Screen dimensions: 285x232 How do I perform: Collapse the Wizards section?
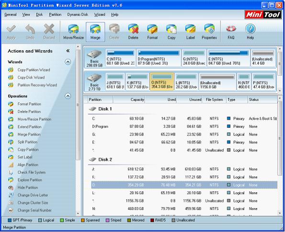[68, 62]
